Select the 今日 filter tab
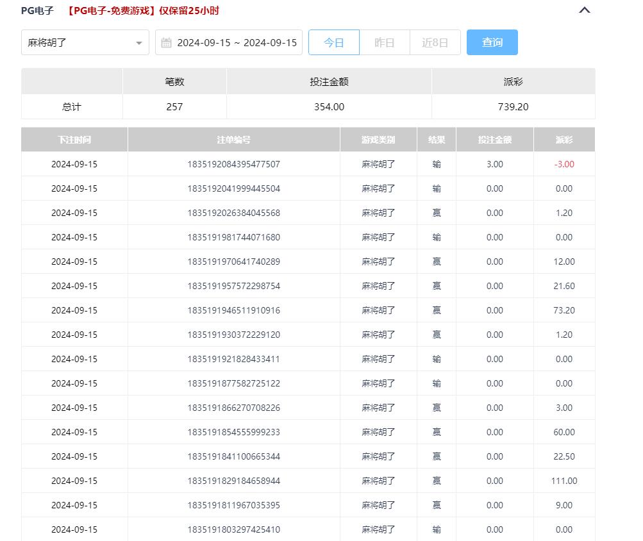 [333, 43]
